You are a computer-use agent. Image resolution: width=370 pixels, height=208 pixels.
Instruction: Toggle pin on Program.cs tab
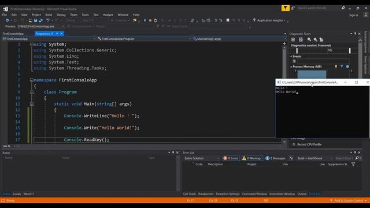57,34
